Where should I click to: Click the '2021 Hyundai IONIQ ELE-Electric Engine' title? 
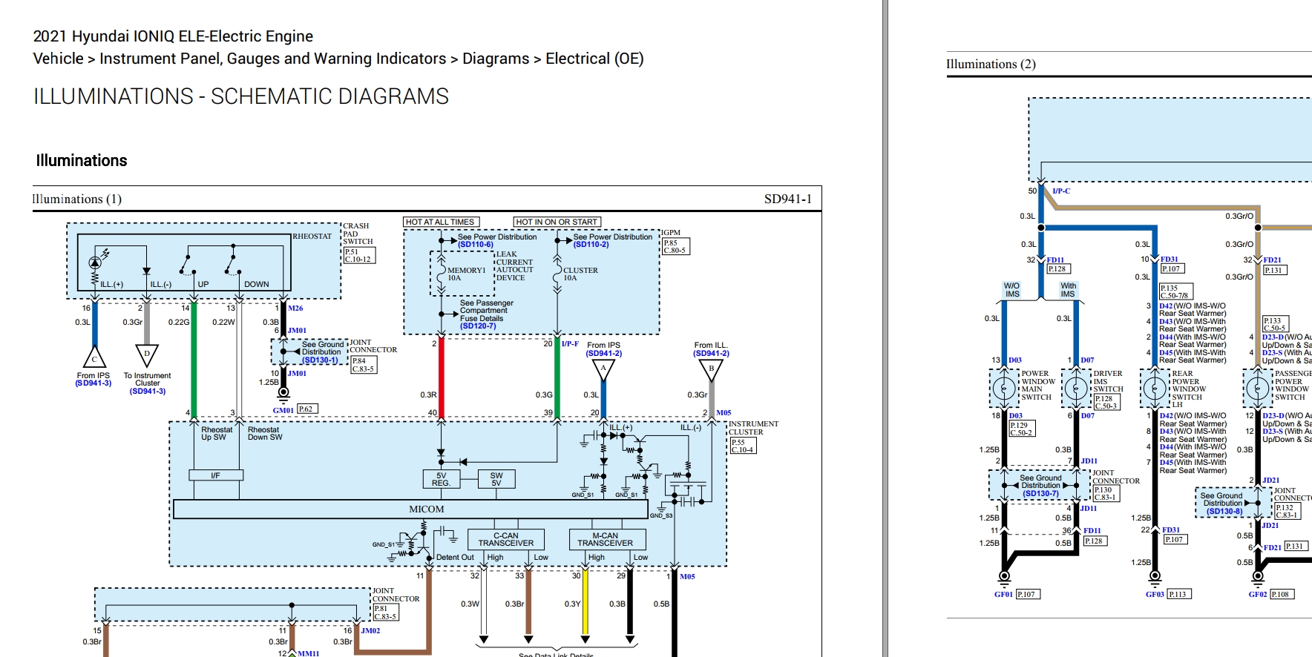(173, 36)
